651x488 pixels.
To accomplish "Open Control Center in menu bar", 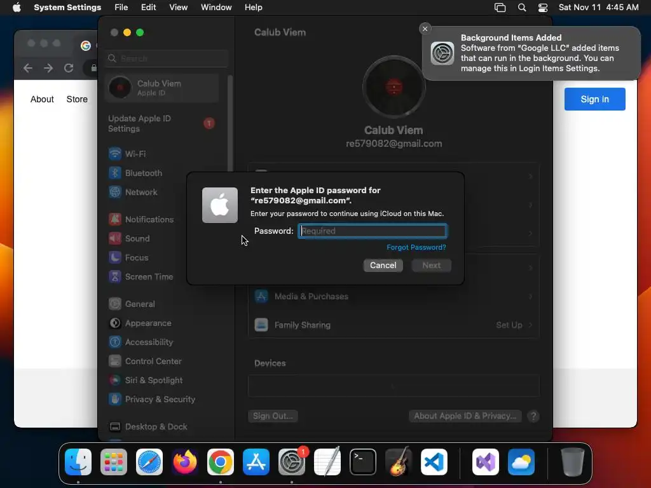I will click(543, 8).
